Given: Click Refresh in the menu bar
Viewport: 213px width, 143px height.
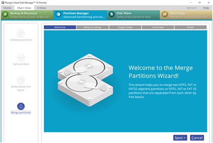Looking at the screenshot, I should (191, 8).
